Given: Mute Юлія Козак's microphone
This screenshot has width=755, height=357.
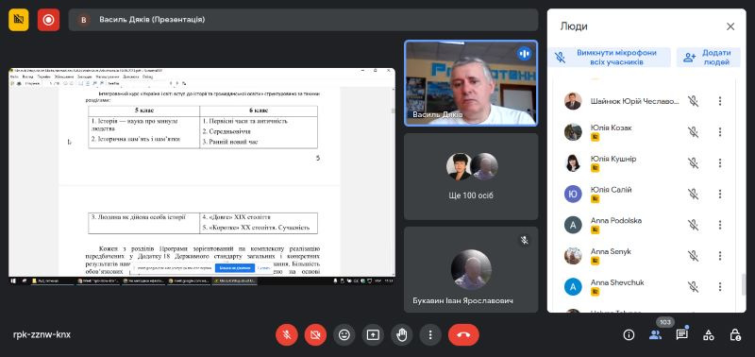Looking at the screenshot, I should point(693,132).
